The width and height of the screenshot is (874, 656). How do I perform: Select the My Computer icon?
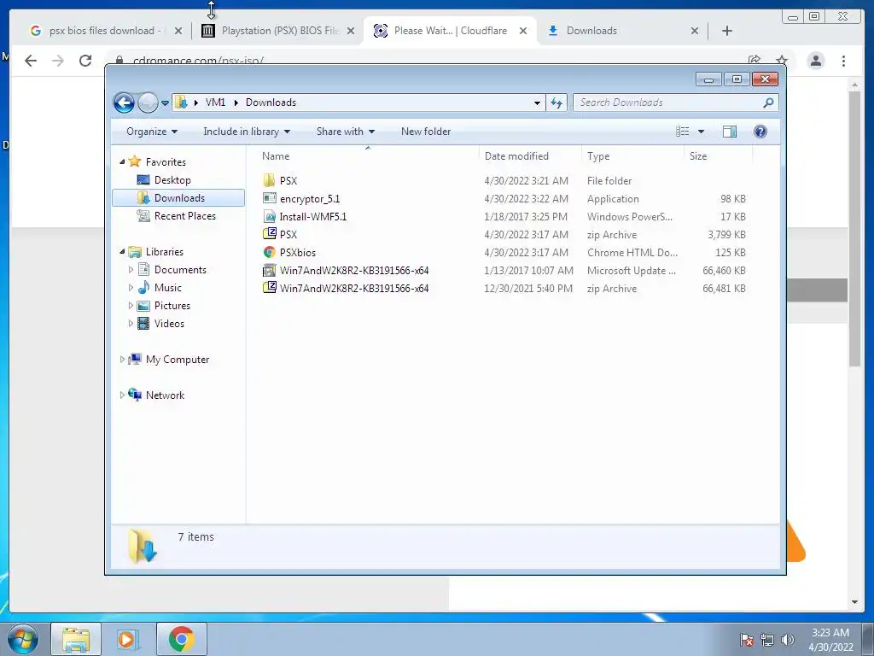(x=134, y=360)
